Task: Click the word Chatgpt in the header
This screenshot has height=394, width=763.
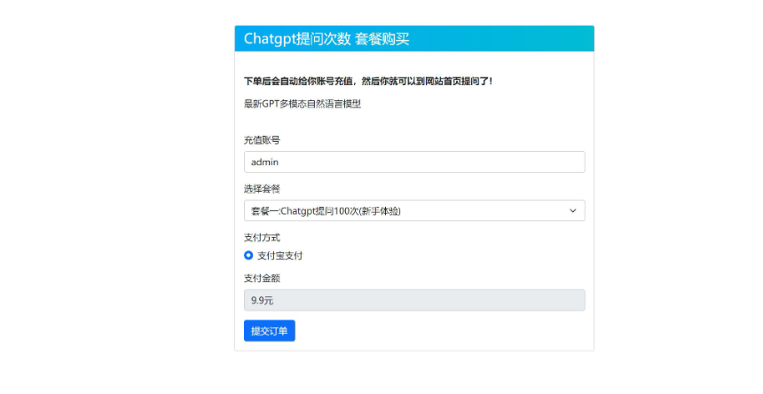Action: pos(269,39)
